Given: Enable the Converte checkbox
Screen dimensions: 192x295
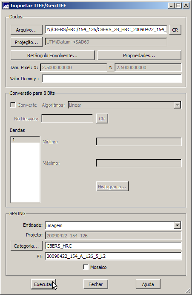Looking at the screenshot, I should [x=13, y=105].
